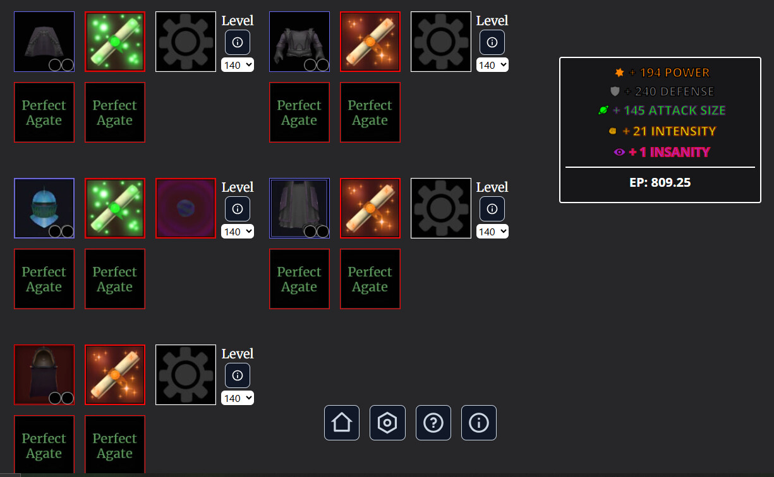Click orange enchant scroll beside the chestplate
The image size is (774, 477).
click(x=370, y=42)
